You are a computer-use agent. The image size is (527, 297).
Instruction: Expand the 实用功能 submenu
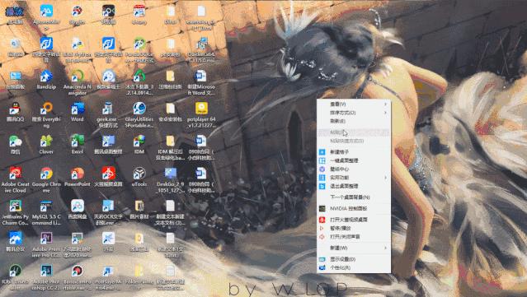(354, 178)
